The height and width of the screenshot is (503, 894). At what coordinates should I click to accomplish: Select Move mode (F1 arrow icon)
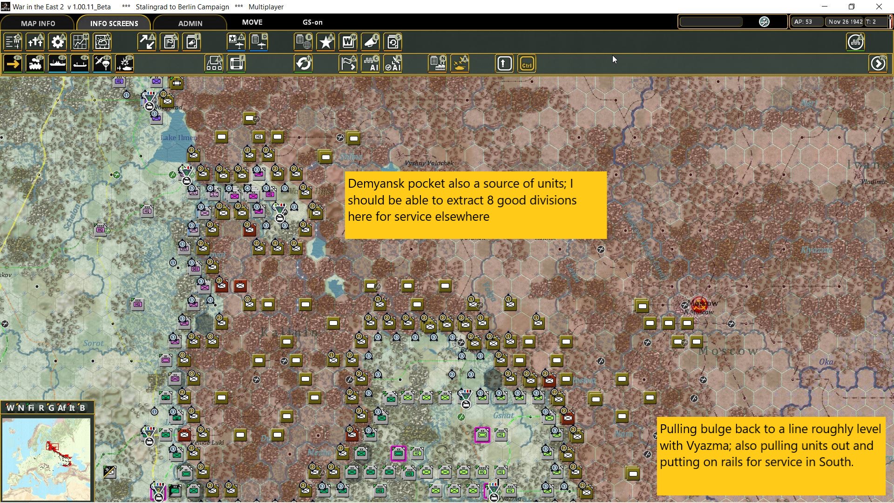tap(13, 64)
